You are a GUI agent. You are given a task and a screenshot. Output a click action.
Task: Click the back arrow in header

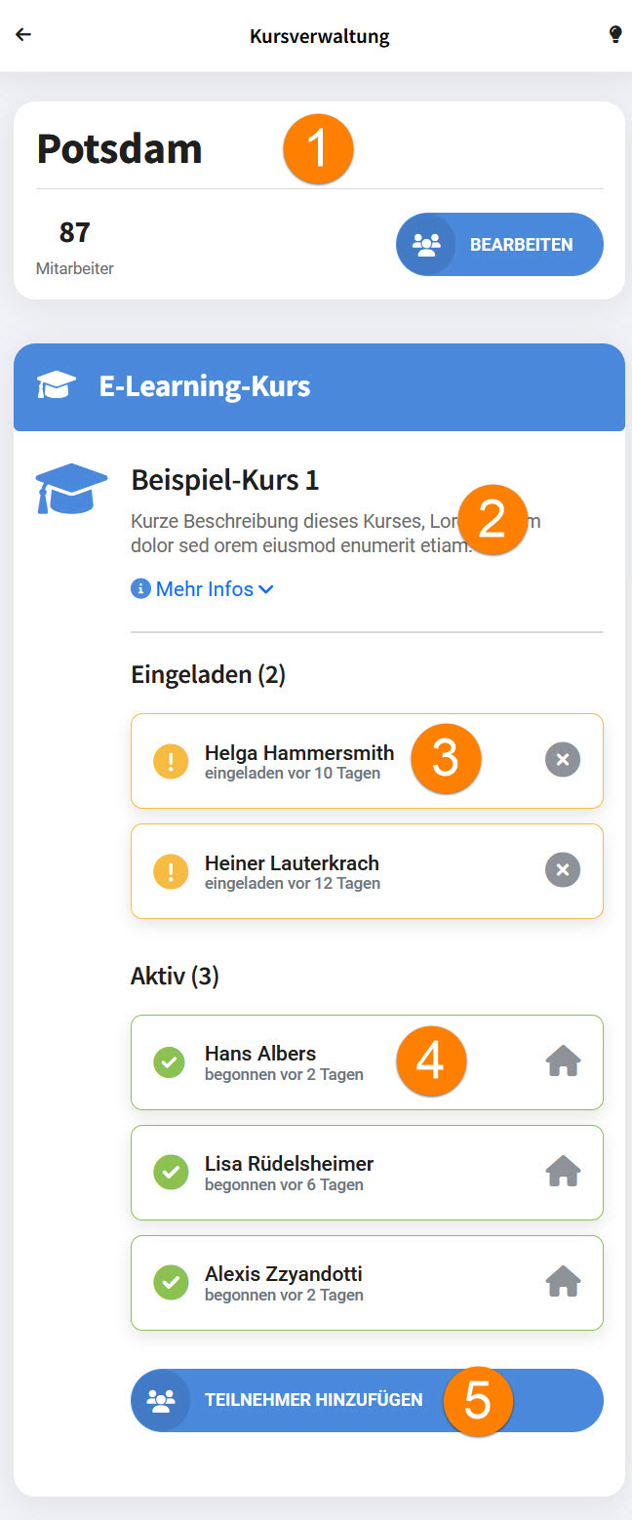23,35
